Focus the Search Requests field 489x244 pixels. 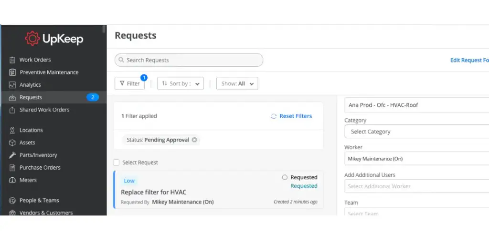tap(189, 60)
